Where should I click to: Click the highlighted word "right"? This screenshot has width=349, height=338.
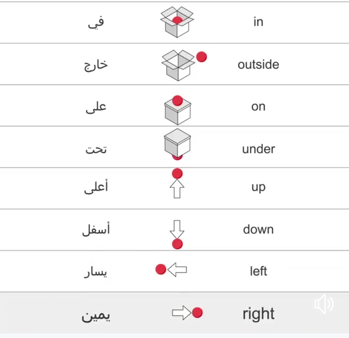pos(258,314)
